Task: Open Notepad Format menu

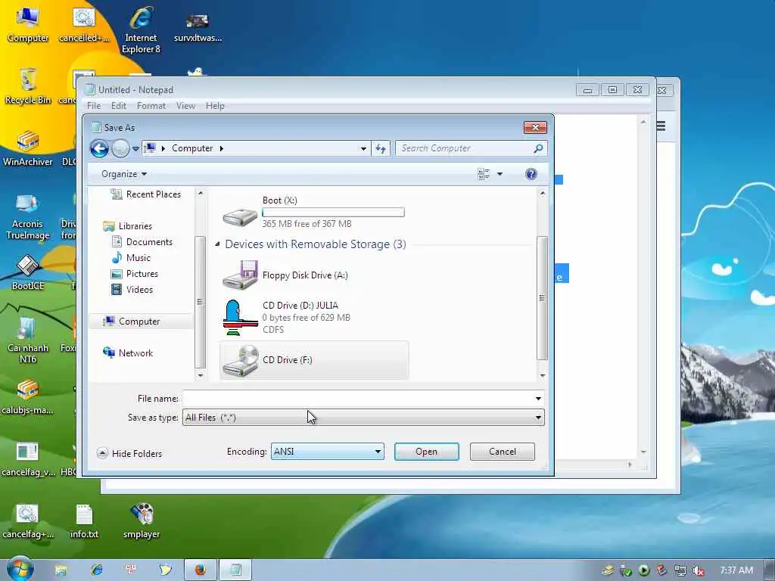Action: click(151, 105)
